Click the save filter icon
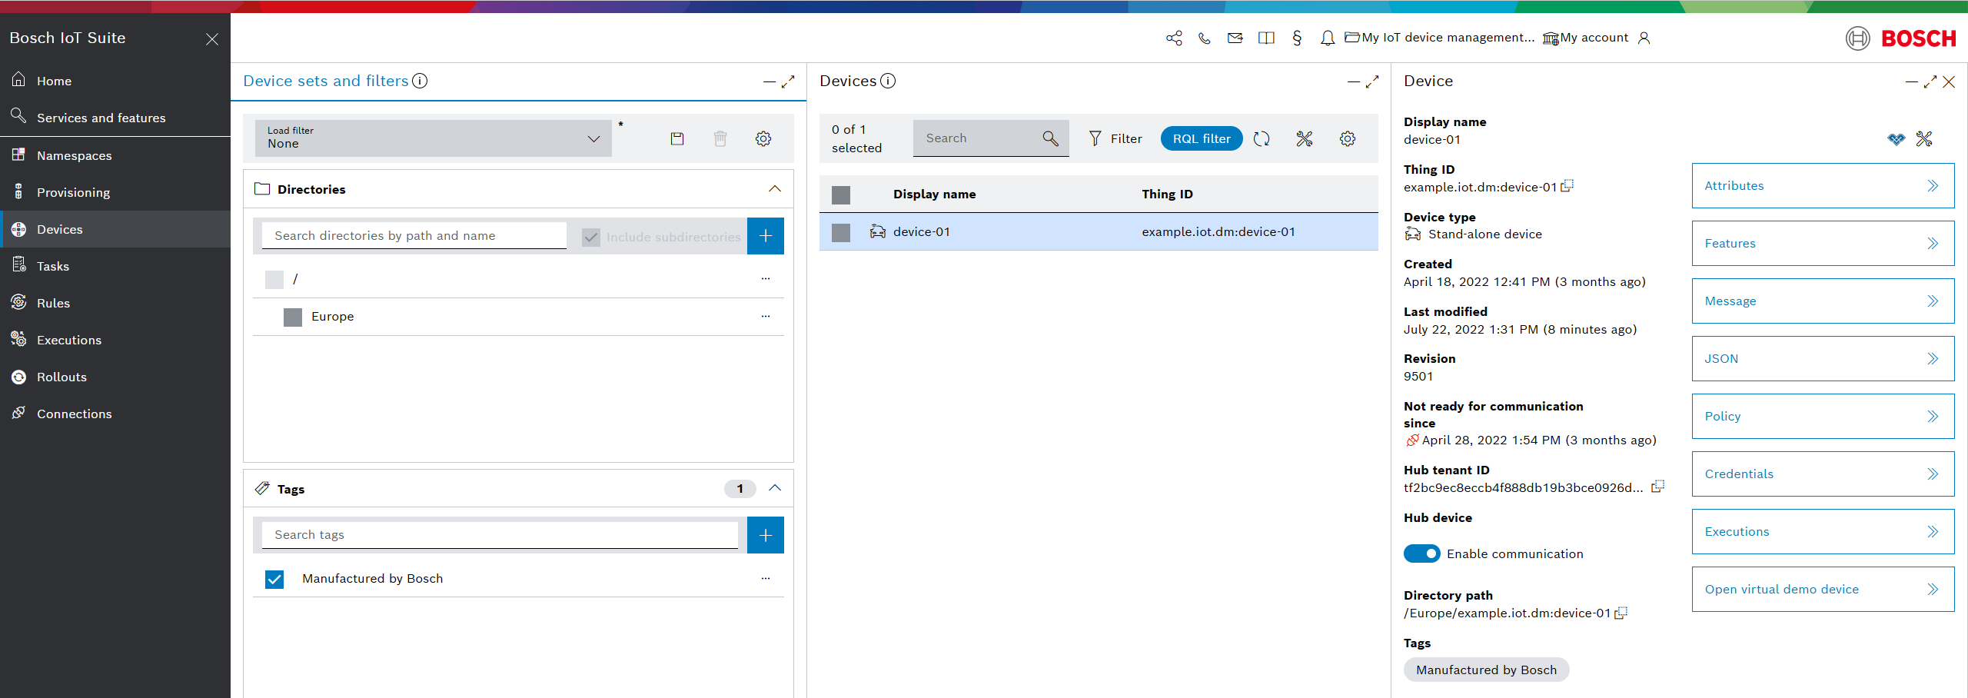 point(677,138)
